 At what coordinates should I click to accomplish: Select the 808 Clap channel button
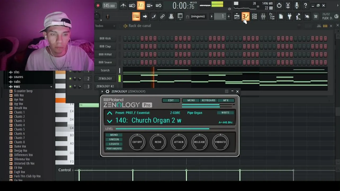(105, 46)
